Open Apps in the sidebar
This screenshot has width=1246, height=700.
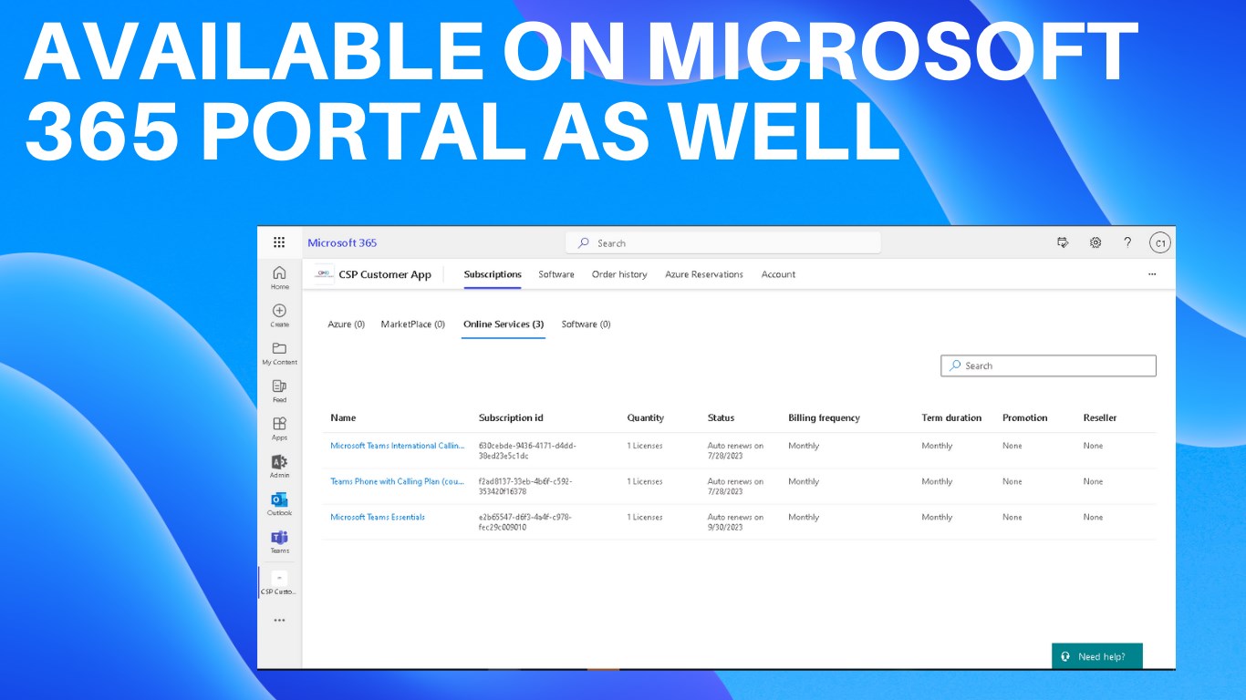(x=279, y=428)
